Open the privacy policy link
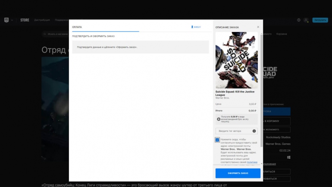332x187 pixels. [x=252, y=162]
